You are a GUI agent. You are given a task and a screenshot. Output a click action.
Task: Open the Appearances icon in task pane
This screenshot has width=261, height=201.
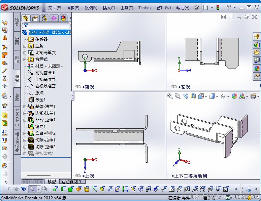tap(257, 68)
